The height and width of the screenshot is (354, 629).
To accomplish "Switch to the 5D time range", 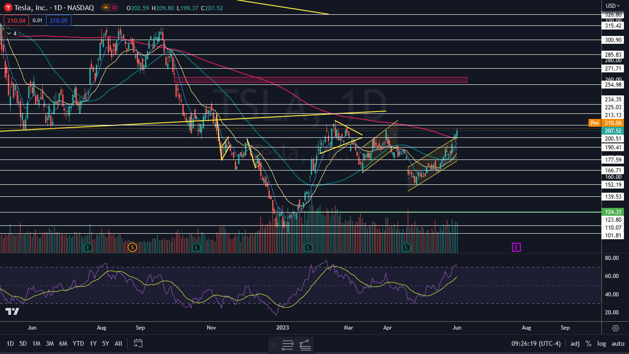I will pyautogui.click(x=23, y=343).
